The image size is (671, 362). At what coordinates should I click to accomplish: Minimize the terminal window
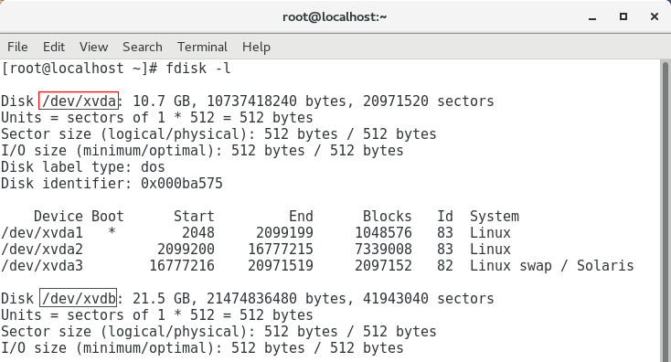point(592,17)
